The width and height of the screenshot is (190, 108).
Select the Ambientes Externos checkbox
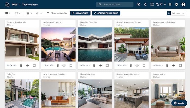[x=71, y=65]
